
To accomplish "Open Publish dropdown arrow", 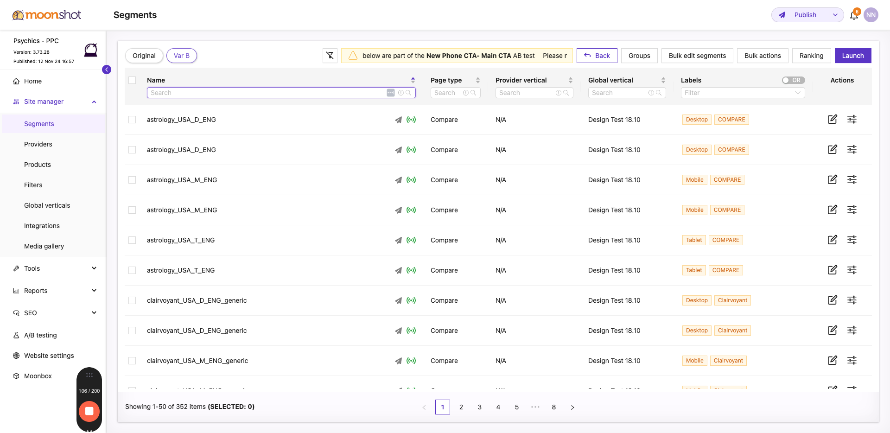I will pyautogui.click(x=836, y=15).
